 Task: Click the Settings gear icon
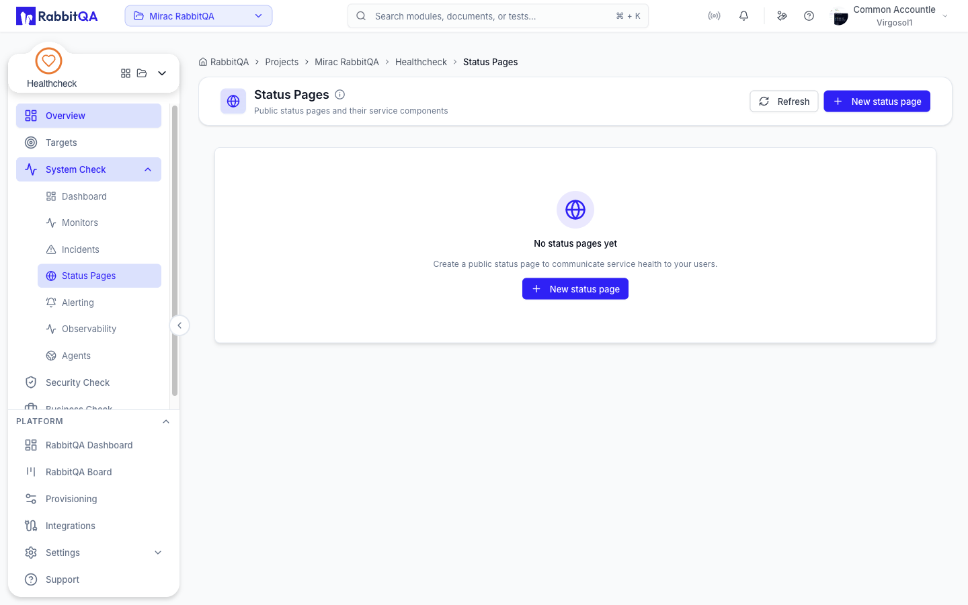31,553
